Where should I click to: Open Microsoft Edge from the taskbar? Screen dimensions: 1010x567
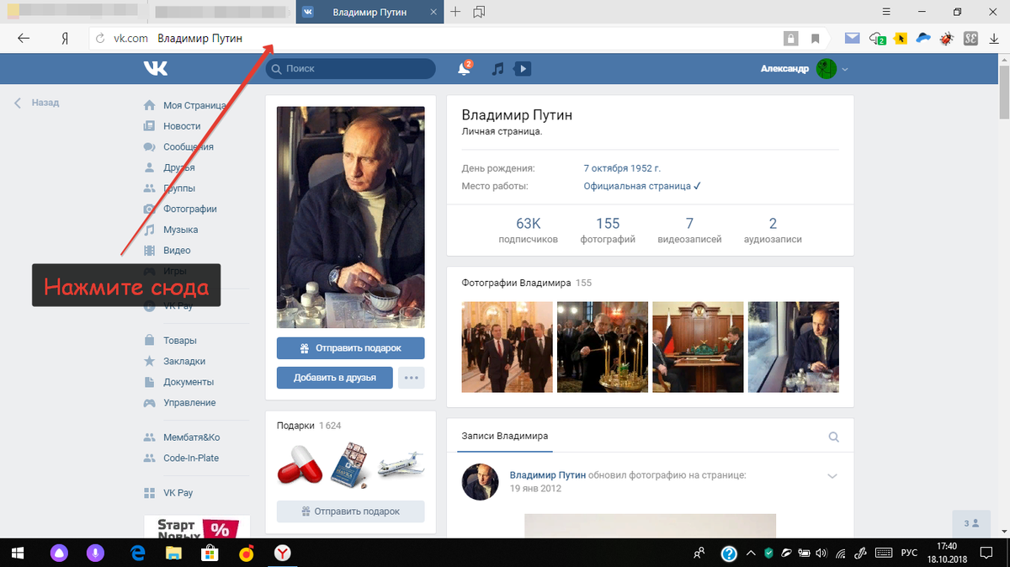pyautogui.click(x=138, y=553)
